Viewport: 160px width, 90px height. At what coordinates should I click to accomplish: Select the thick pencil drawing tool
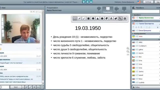point(79,18)
